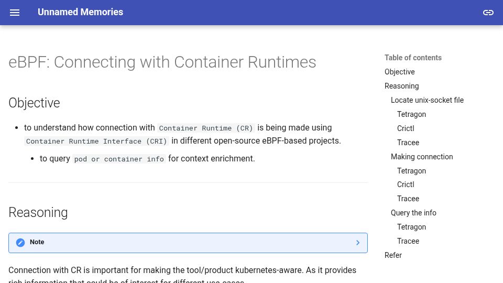Click the paragraph starting Connection with CR is important
The image size is (503, 283).
pos(182,275)
